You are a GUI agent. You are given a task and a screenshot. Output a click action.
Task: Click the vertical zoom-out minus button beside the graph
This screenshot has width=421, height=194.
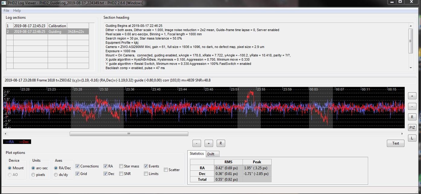(x=412, y=107)
